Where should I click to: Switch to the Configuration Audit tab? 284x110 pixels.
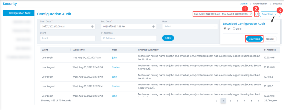19,13
